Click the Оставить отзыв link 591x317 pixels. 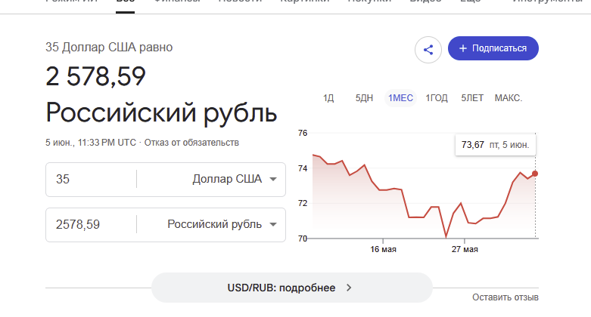pos(505,297)
